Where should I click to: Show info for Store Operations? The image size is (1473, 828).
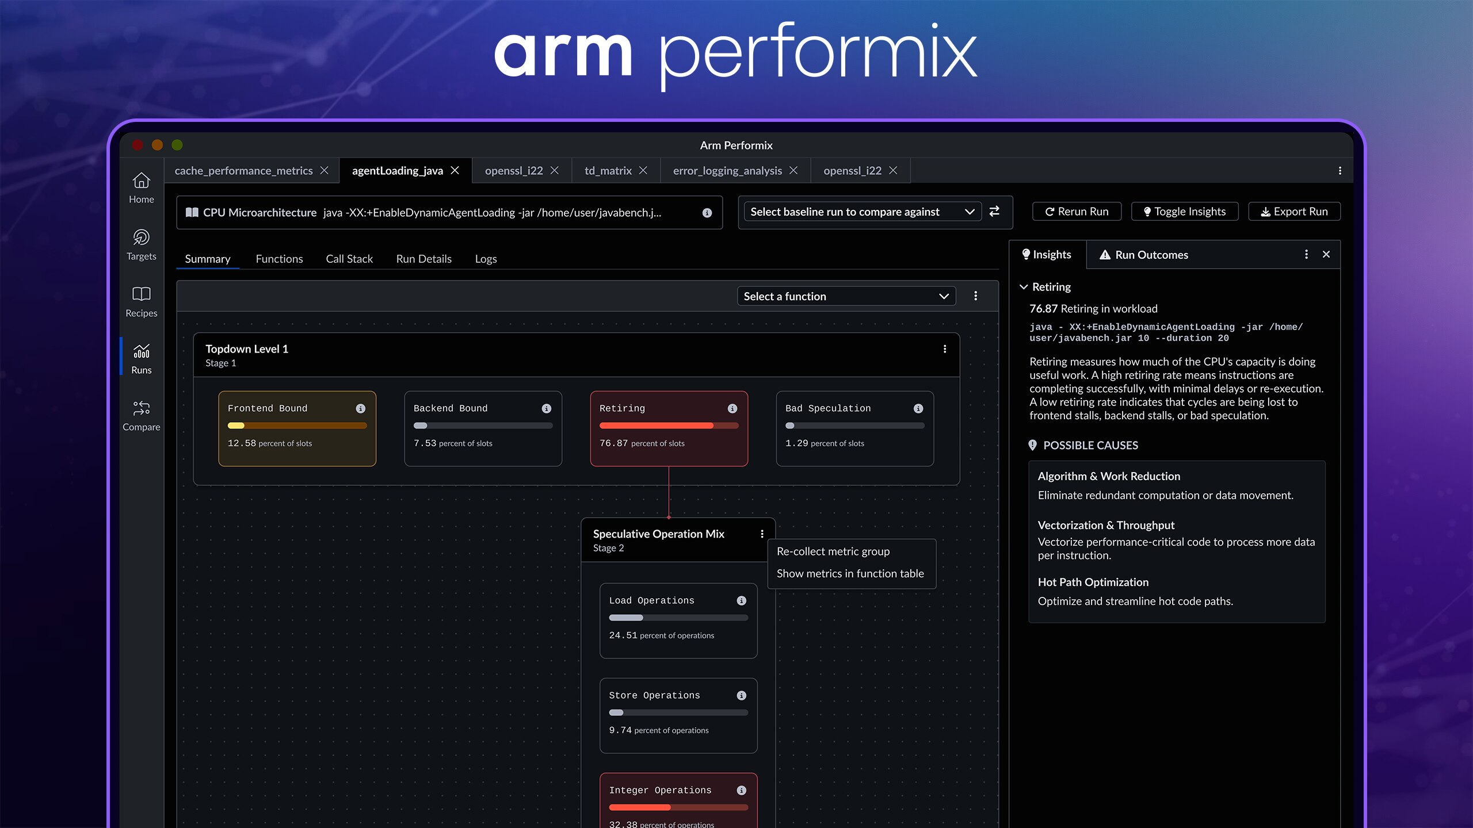[742, 695]
